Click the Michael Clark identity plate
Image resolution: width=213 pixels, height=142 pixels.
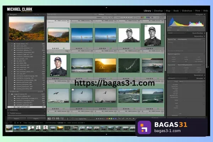coord(20,10)
